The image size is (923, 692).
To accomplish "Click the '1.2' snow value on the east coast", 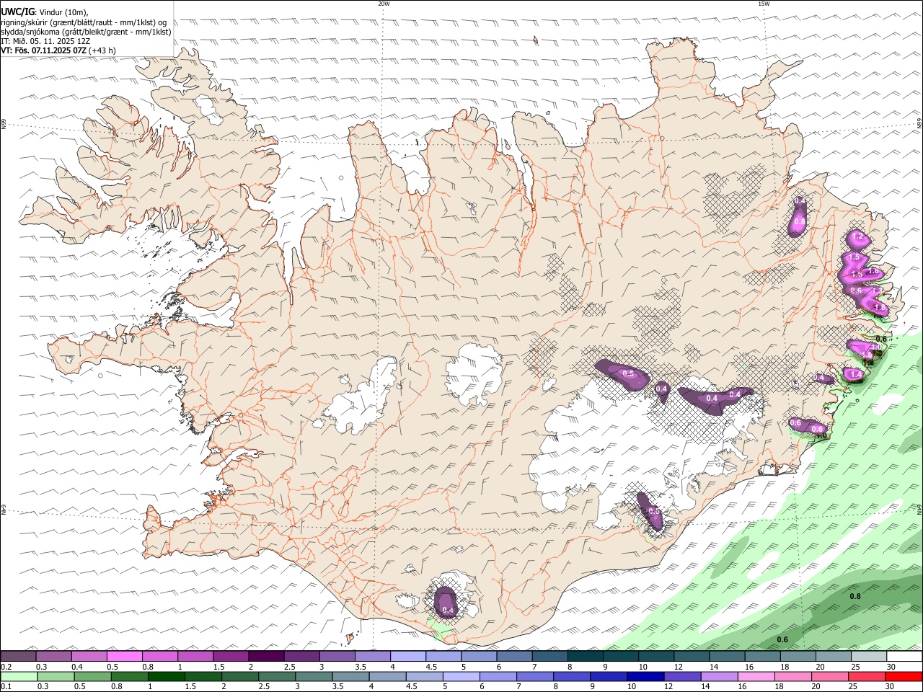I will coord(857,236).
